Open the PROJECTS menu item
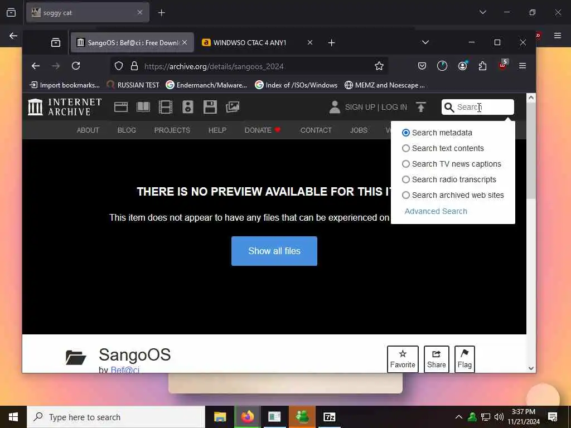This screenshot has width=571, height=428. 172,130
